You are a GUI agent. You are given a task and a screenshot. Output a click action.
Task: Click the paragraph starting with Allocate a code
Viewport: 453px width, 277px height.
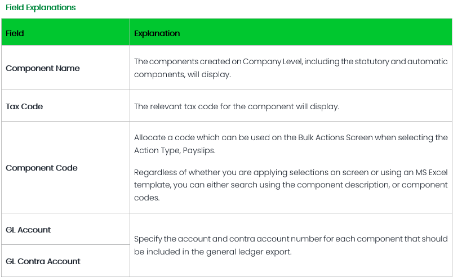pyautogui.click(x=291, y=144)
